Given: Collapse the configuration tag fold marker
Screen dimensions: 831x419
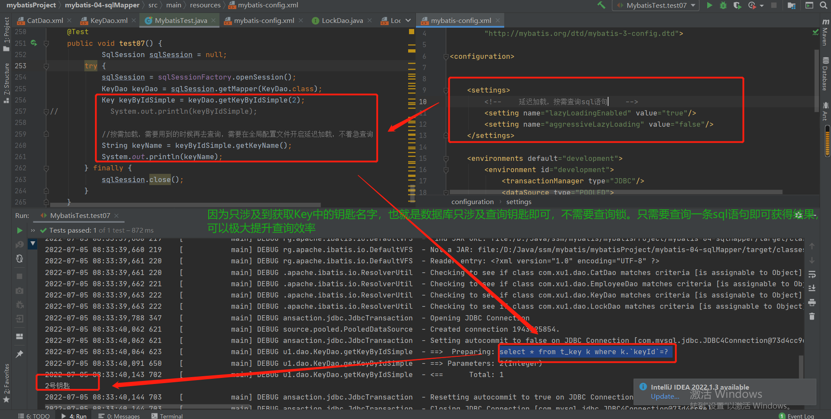Looking at the screenshot, I should [446, 56].
